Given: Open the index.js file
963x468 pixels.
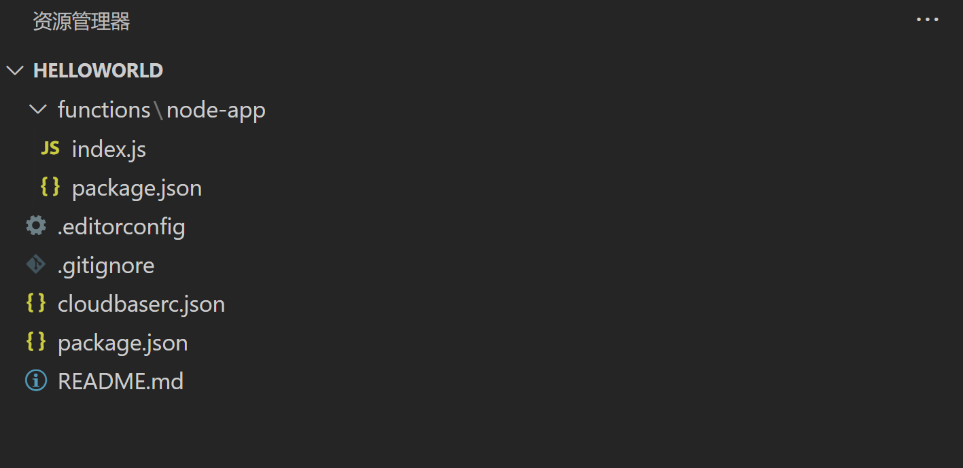Looking at the screenshot, I should point(109,148).
